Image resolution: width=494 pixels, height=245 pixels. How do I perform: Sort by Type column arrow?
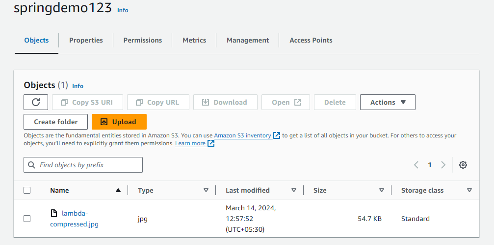pos(206,190)
